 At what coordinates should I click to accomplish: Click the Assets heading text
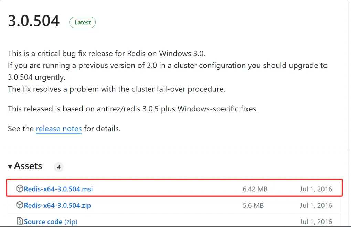28,166
